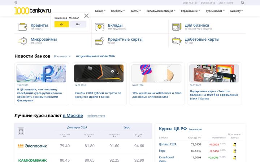
Task: Click Экспобанк euro sell rate 94.60
Action: click(x=139, y=146)
